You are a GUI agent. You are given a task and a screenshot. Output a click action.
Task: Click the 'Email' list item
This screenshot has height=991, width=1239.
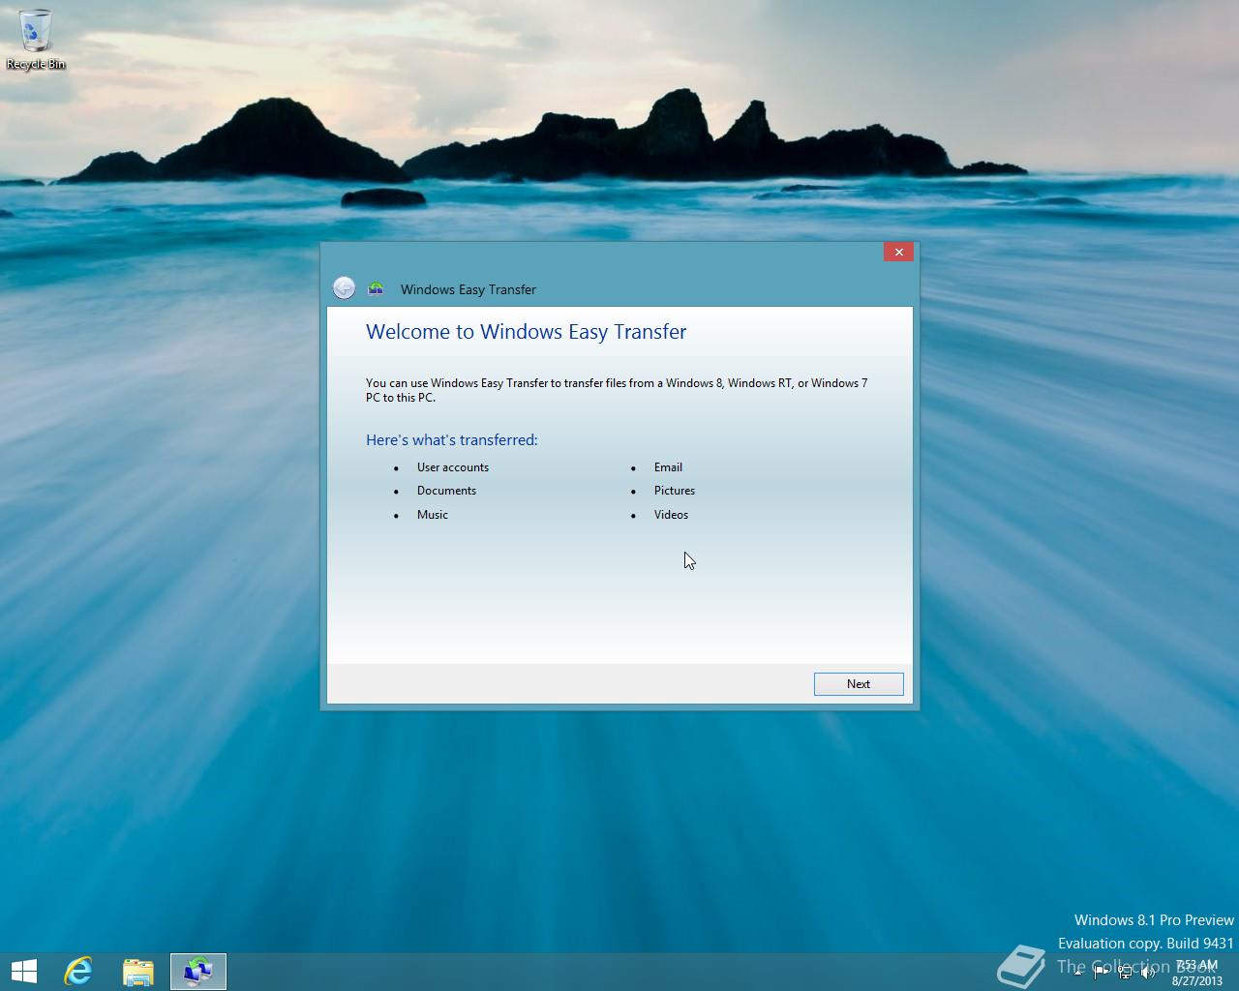pyautogui.click(x=668, y=467)
